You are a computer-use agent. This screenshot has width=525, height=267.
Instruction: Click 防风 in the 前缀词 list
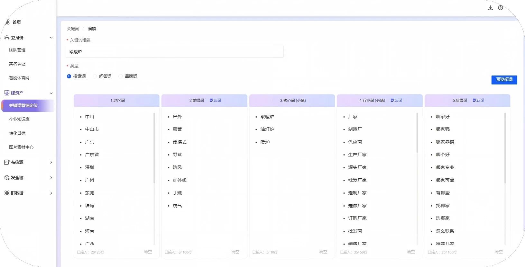(x=177, y=167)
